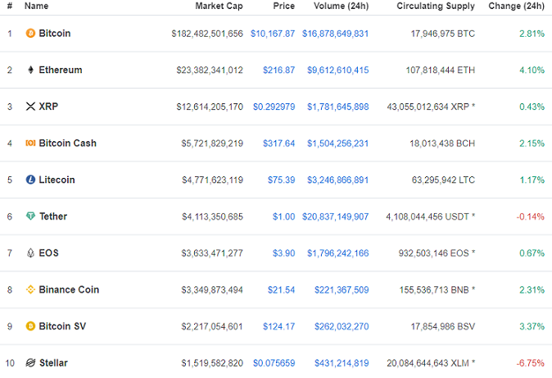This screenshot has width=552, height=378.
Task: Click the XRP cross logo icon
Action: 30,106
